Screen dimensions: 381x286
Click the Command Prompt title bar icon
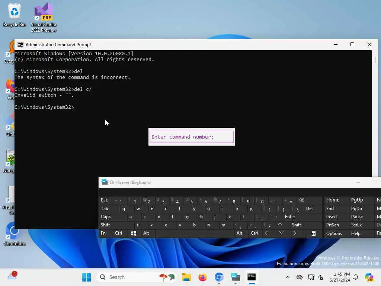click(x=20, y=45)
